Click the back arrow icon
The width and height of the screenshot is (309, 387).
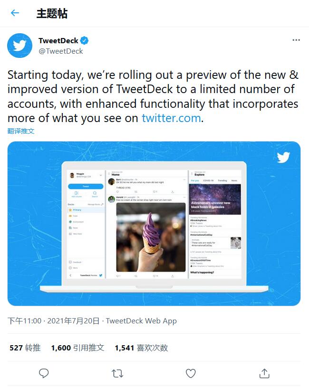pyautogui.click(x=15, y=13)
